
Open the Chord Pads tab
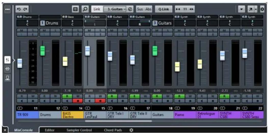click(x=113, y=130)
